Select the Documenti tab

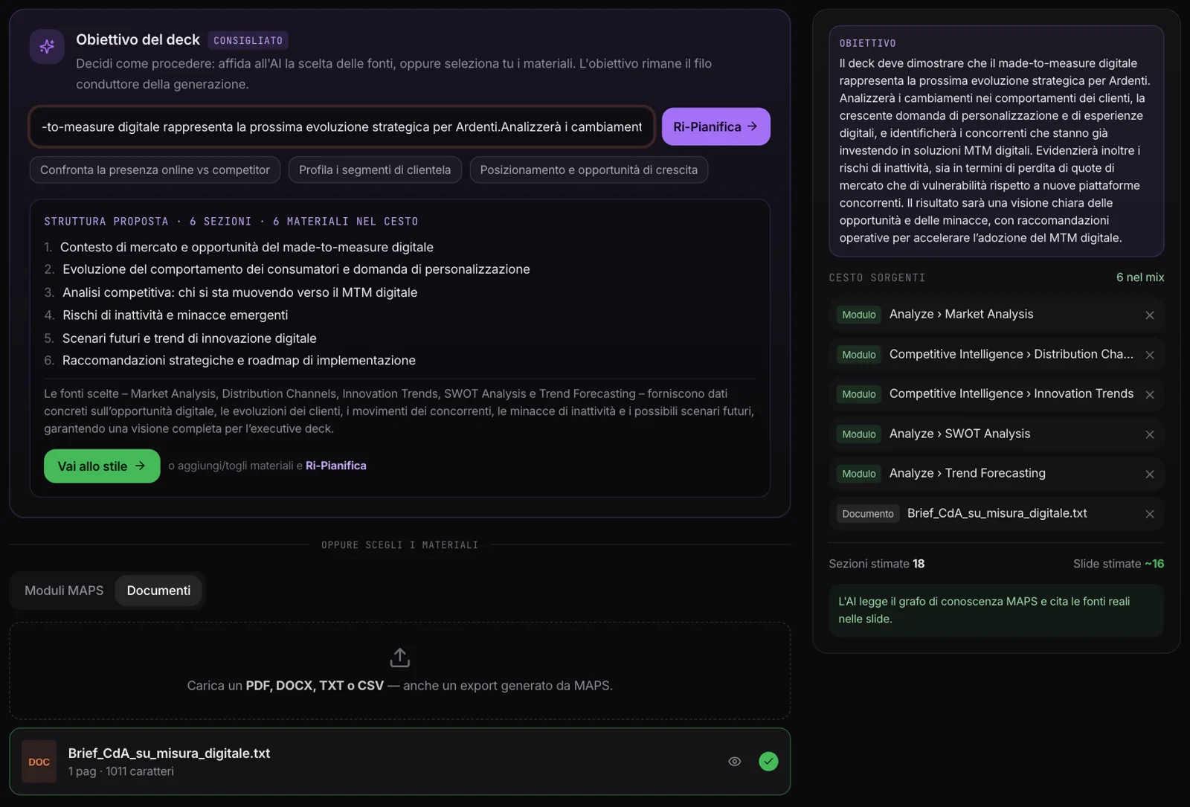tap(158, 591)
